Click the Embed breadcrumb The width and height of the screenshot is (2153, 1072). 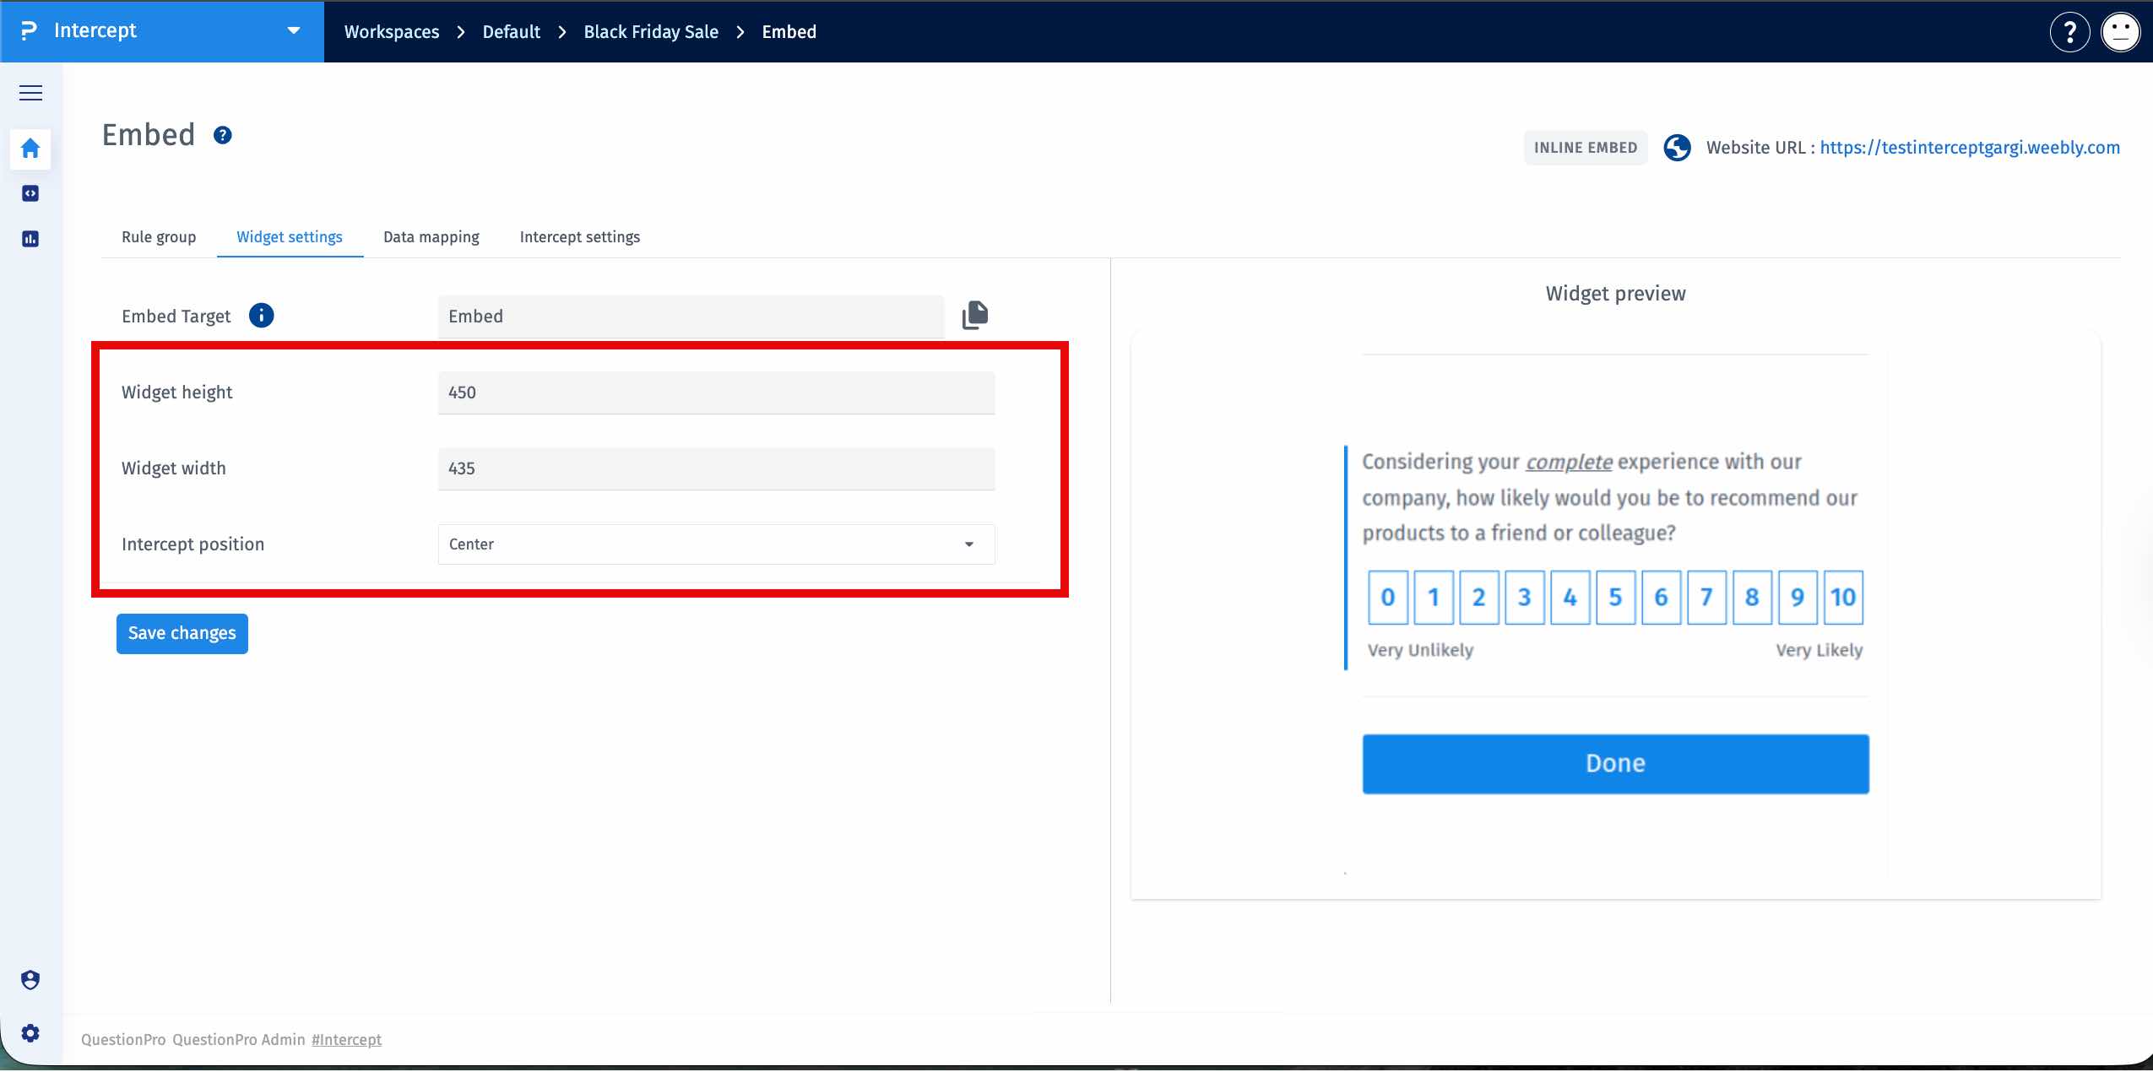pos(789,32)
